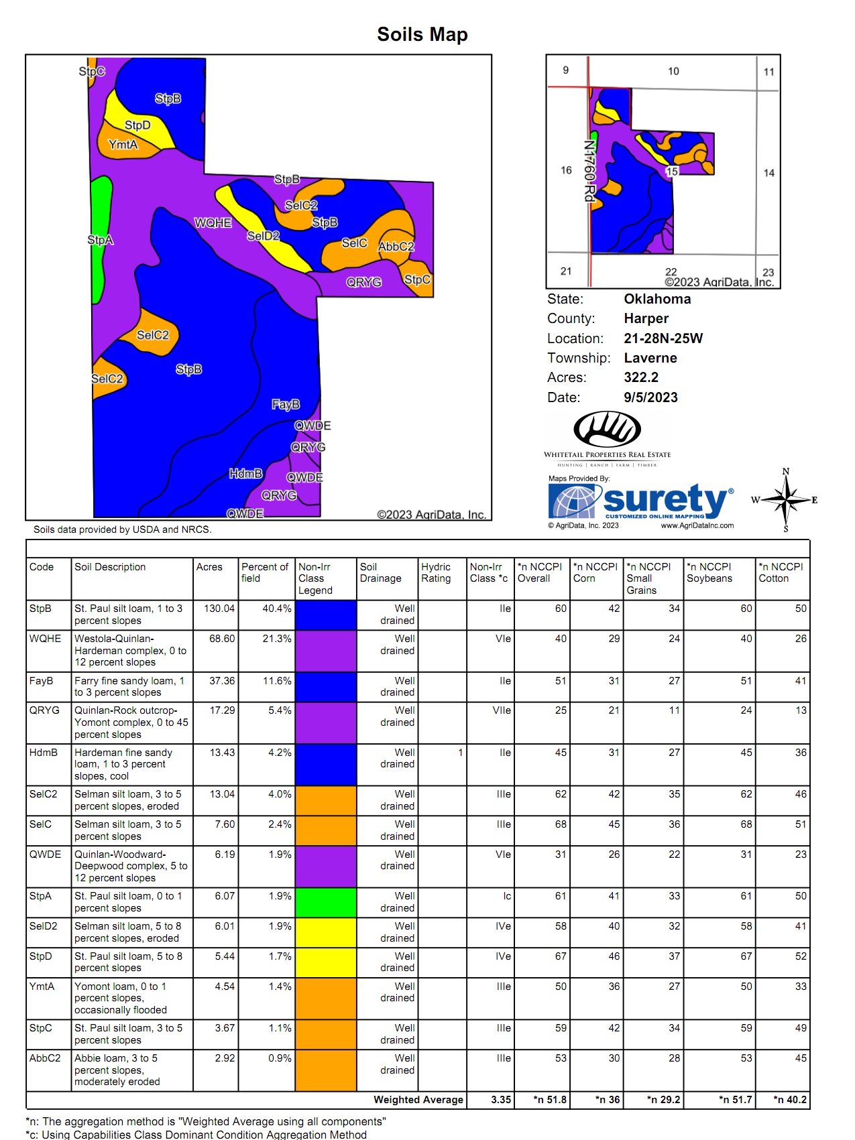This screenshot has height=1140, width=855.
Task: Select the Percent of field column header
Action: tap(265, 572)
